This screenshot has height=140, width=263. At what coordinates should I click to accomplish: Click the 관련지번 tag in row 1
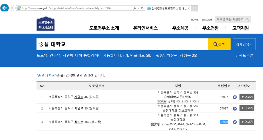tap(162, 102)
